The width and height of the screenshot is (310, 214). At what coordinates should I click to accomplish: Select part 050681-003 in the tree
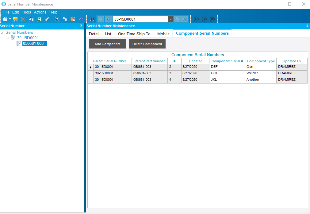point(33,44)
